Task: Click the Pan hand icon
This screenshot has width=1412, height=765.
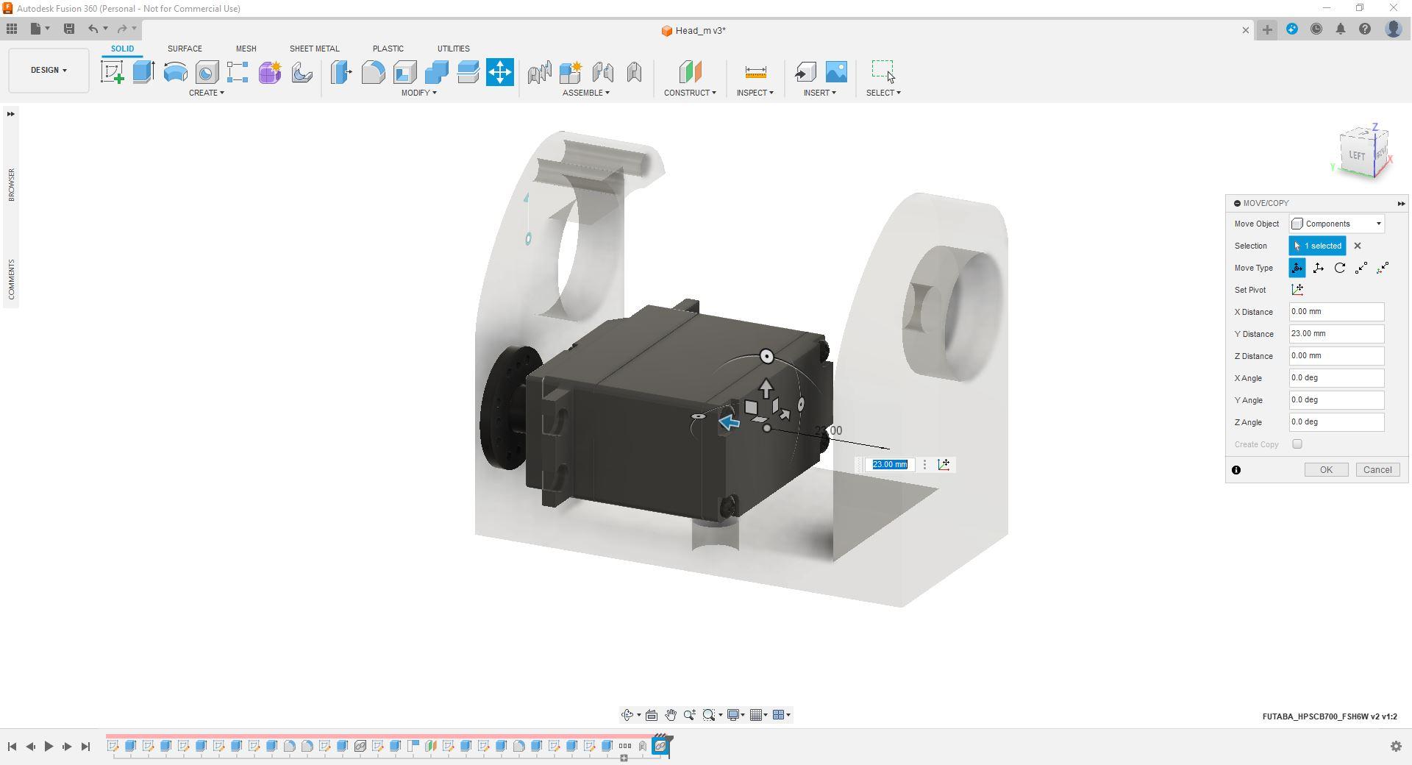Action: coord(671,715)
